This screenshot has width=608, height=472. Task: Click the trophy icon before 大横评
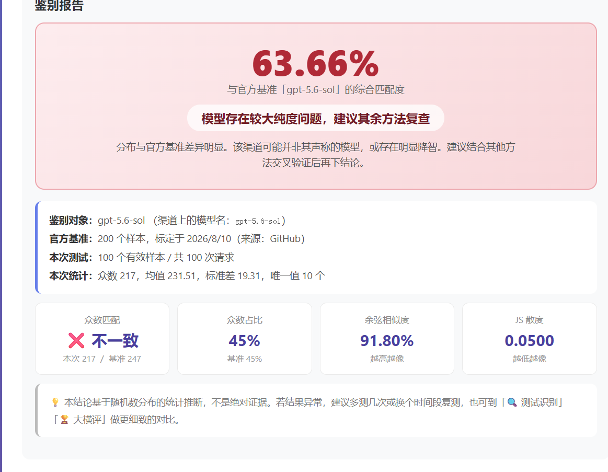click(64, 419)
